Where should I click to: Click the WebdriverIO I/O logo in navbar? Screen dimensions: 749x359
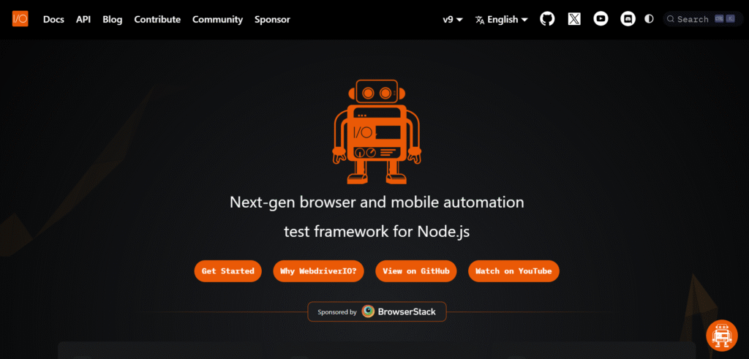(20, 19)
